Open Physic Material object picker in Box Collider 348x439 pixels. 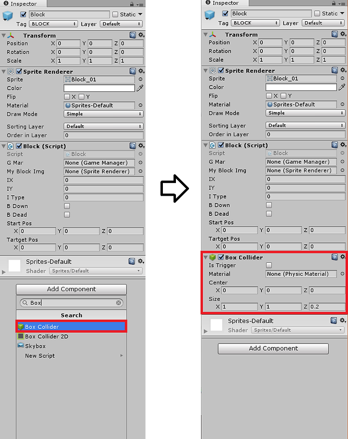(342, 274)
